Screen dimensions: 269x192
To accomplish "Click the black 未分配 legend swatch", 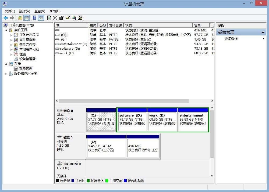I will coord(58,181).
